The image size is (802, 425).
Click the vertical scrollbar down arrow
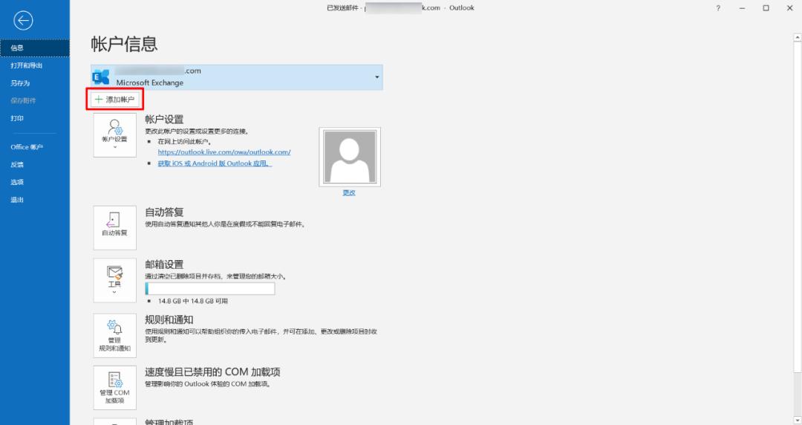(x=798, y=421)
